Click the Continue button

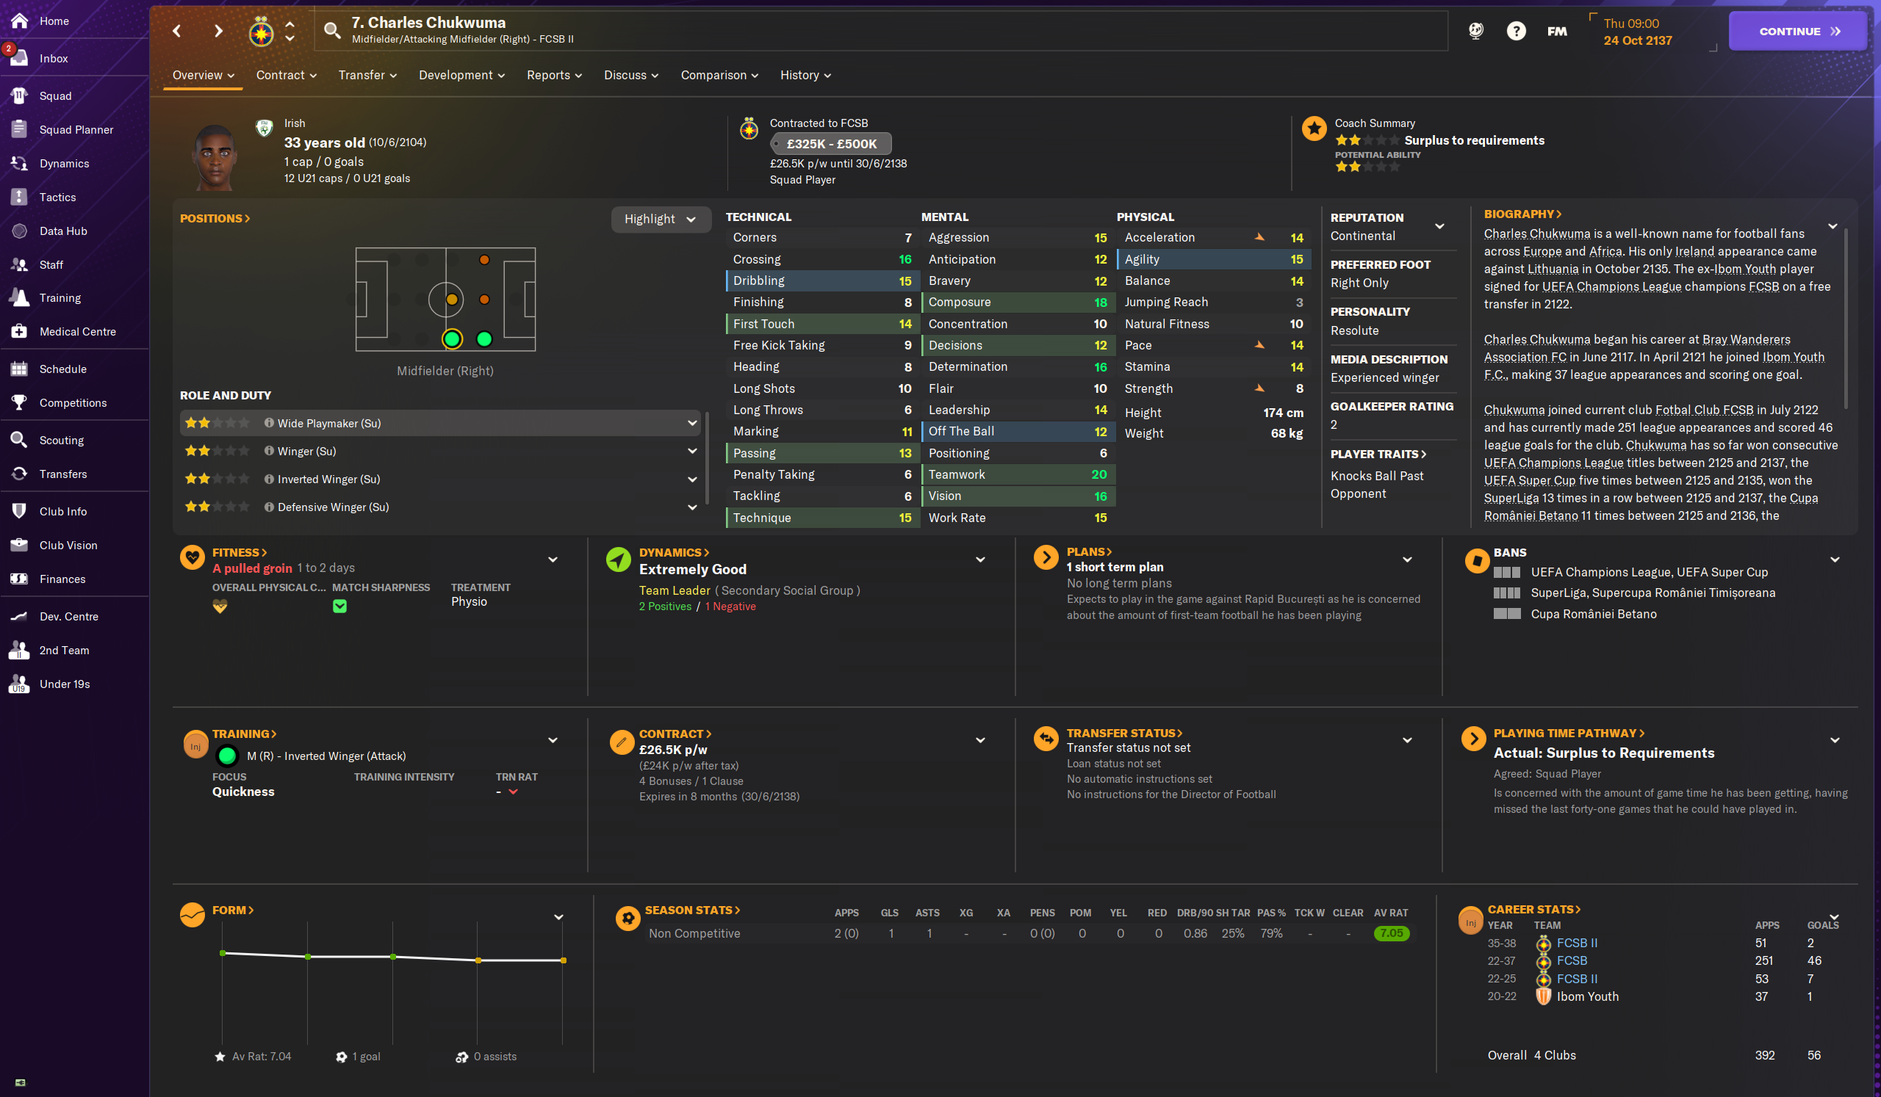click(1797, 32)
